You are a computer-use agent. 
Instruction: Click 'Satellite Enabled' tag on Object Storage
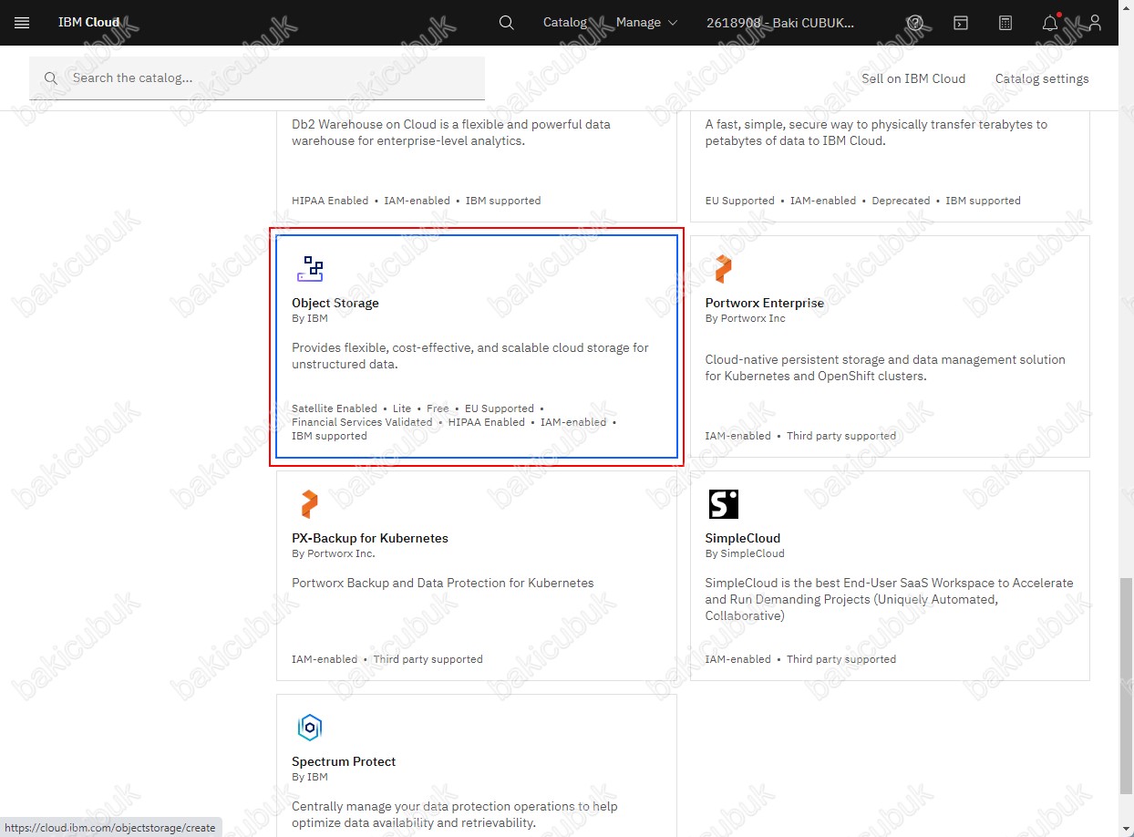[335, 408]
